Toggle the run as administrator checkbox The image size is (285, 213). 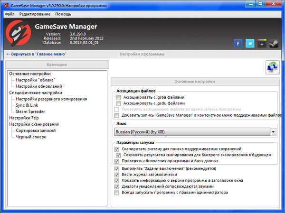[x=117, y=193]
